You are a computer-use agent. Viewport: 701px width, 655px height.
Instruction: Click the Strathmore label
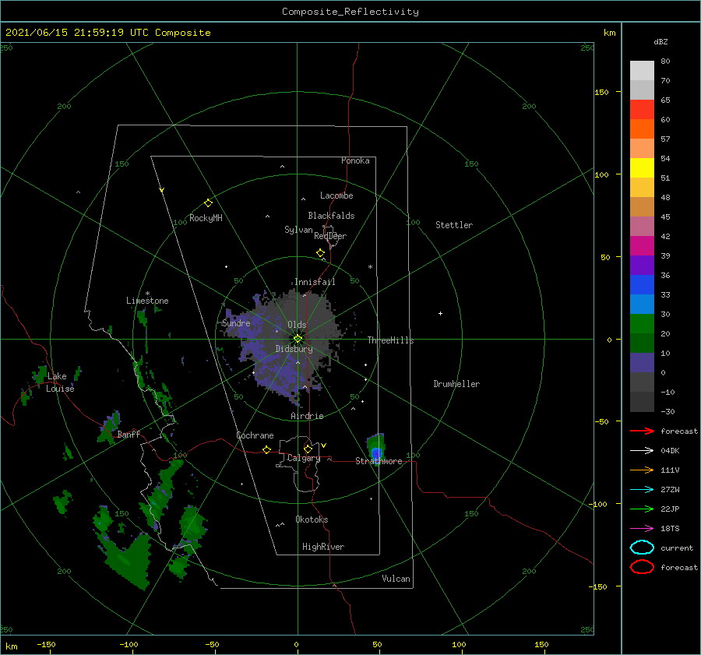tap(379, 461)
